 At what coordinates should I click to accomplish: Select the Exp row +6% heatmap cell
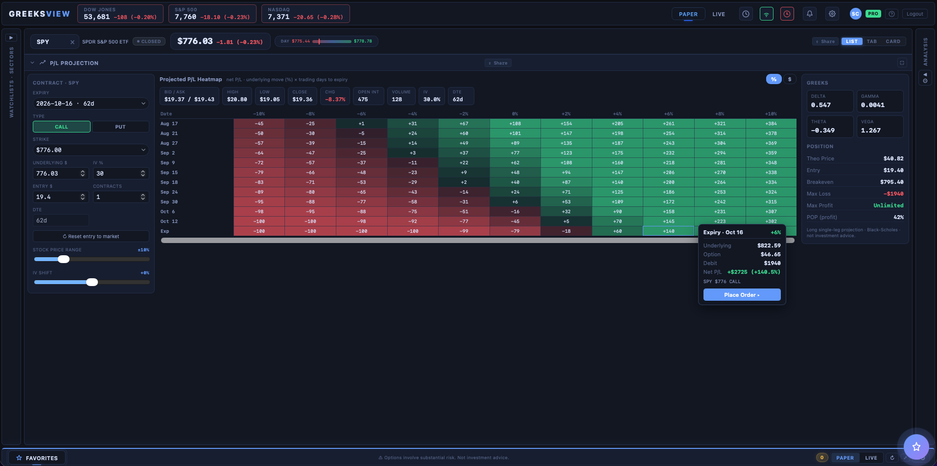point(669,231)
